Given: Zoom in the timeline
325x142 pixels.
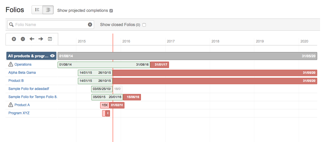Looking at the screenshot, I should [x=14, y=39].
